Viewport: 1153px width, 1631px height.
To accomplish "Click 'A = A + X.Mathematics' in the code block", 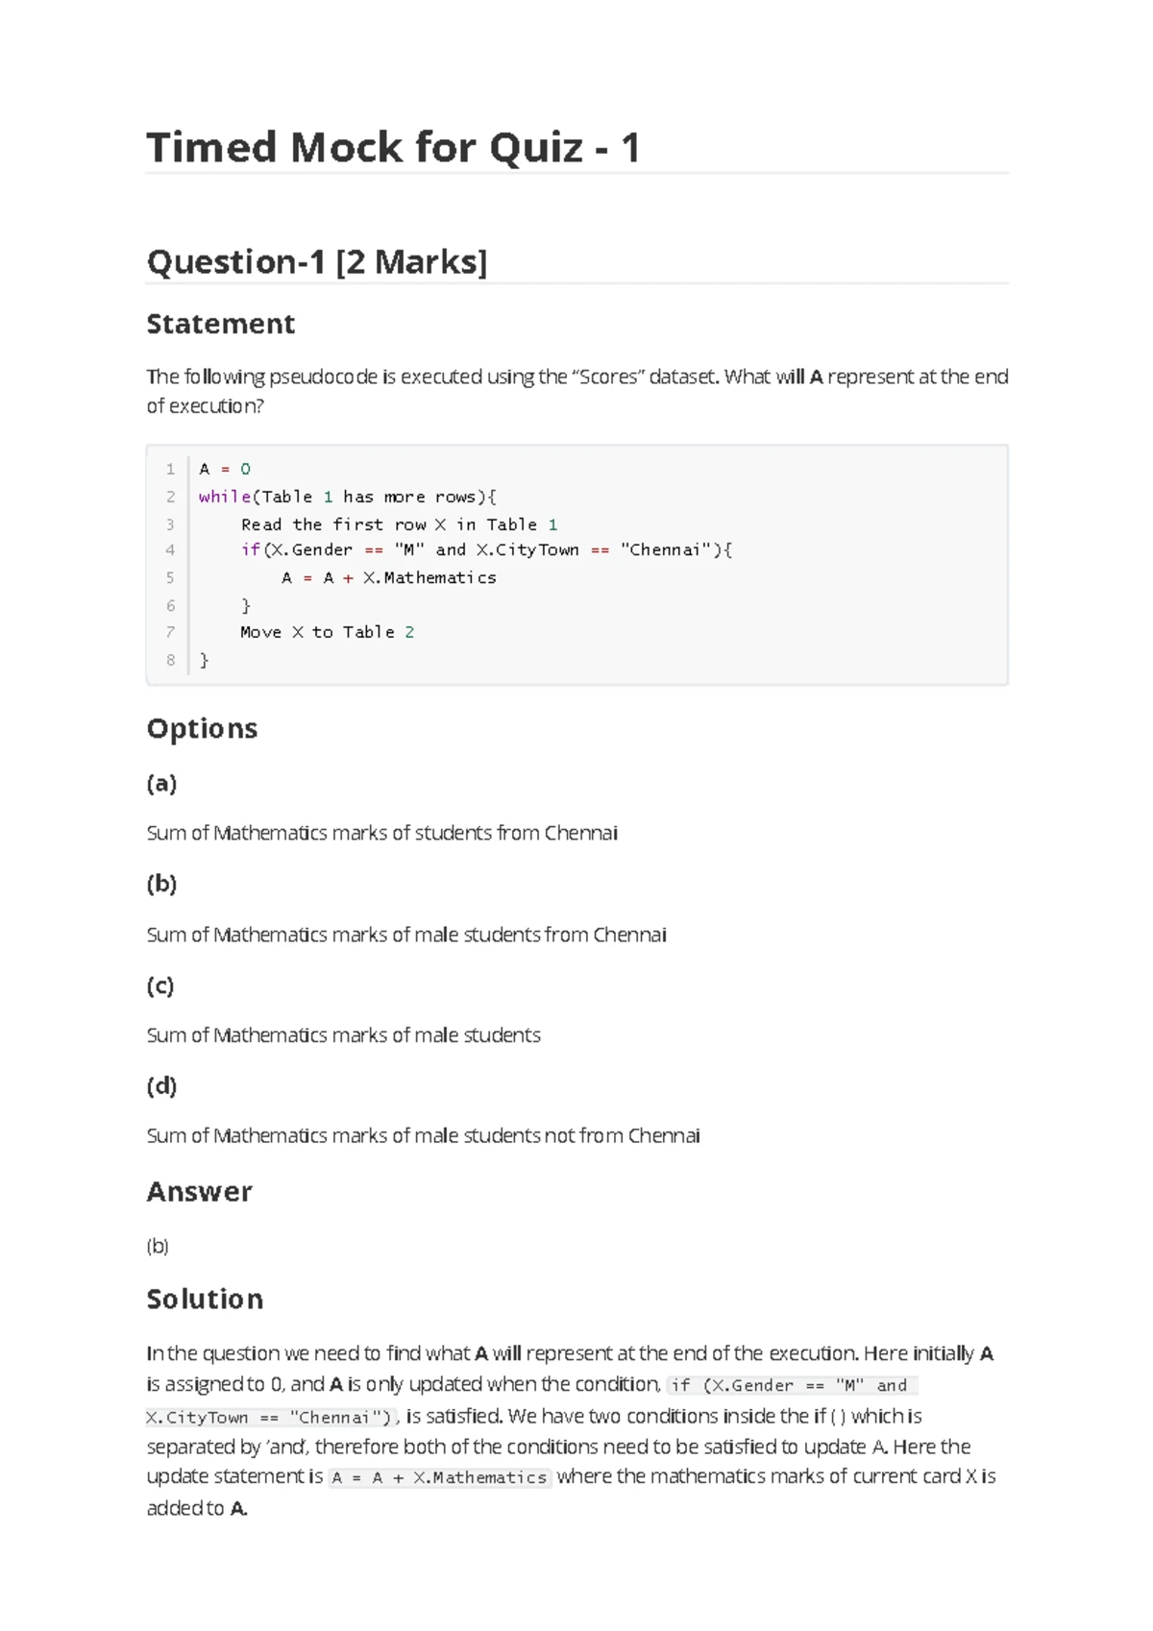I will click(389, 577).
